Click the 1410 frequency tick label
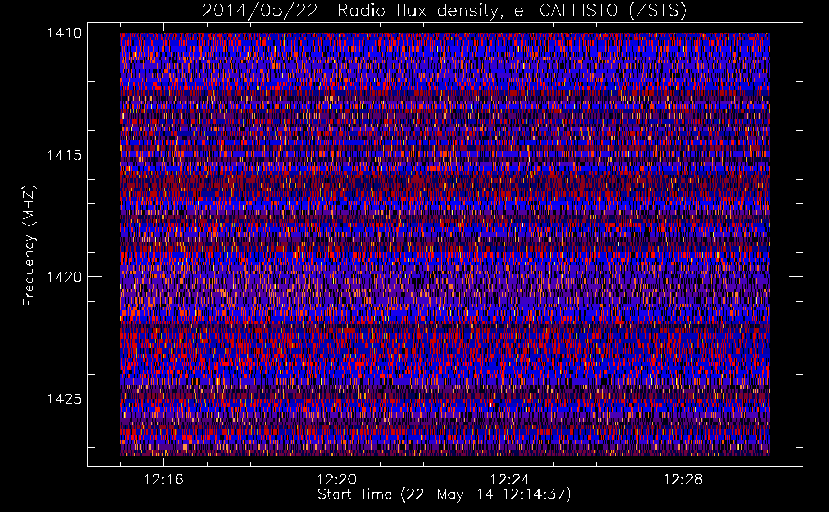829x512 pixels. [64, 33]
